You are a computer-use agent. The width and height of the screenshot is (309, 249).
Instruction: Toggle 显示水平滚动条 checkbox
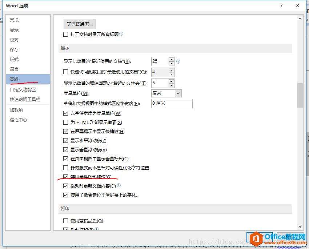pyautogui.click(x=66, y=140)
